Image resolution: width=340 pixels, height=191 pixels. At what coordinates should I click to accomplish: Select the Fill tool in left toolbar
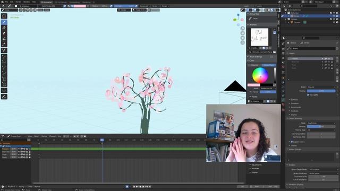point(4,28)
